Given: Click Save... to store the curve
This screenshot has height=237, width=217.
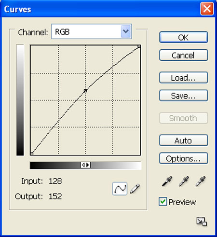Looking at the screenshot, I should (x=184, y=96).
